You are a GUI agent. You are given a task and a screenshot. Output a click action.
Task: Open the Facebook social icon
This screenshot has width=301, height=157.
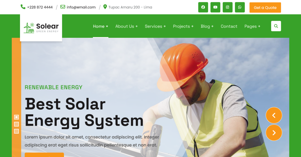click(203, 7)
